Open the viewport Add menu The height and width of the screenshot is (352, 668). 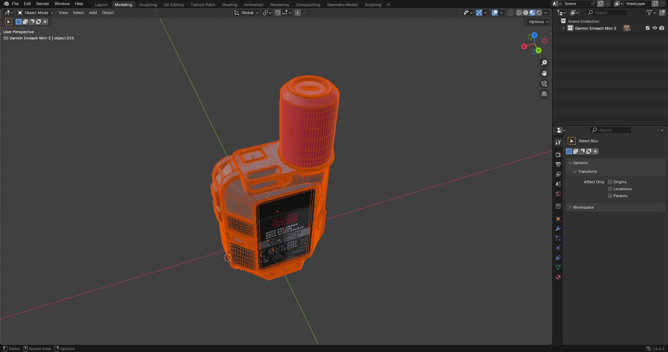click(93, 13)
